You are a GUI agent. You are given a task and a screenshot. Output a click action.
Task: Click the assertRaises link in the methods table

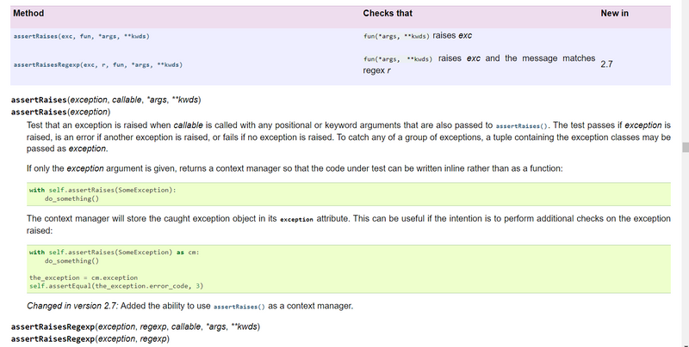(84, 36)
